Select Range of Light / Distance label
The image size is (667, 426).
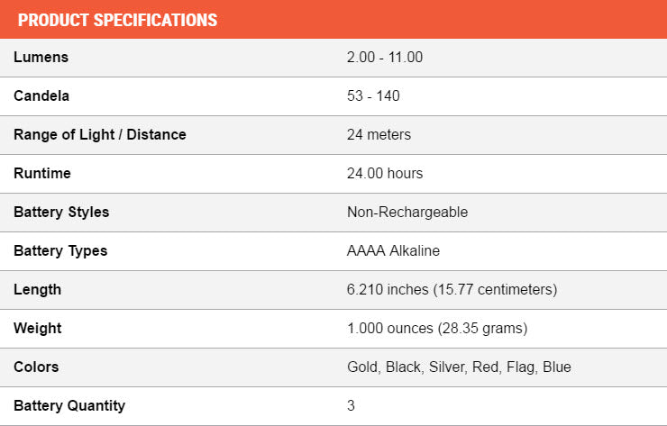click(x=100, y=134)
